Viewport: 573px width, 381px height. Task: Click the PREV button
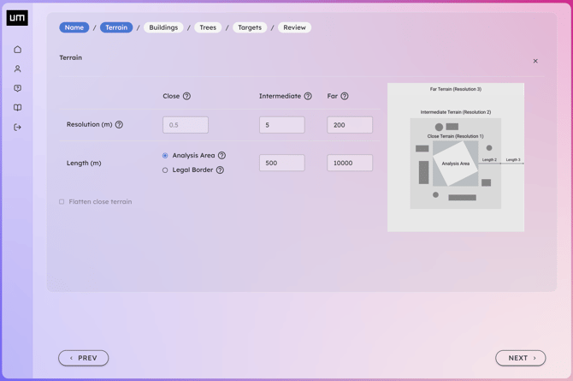84,358
